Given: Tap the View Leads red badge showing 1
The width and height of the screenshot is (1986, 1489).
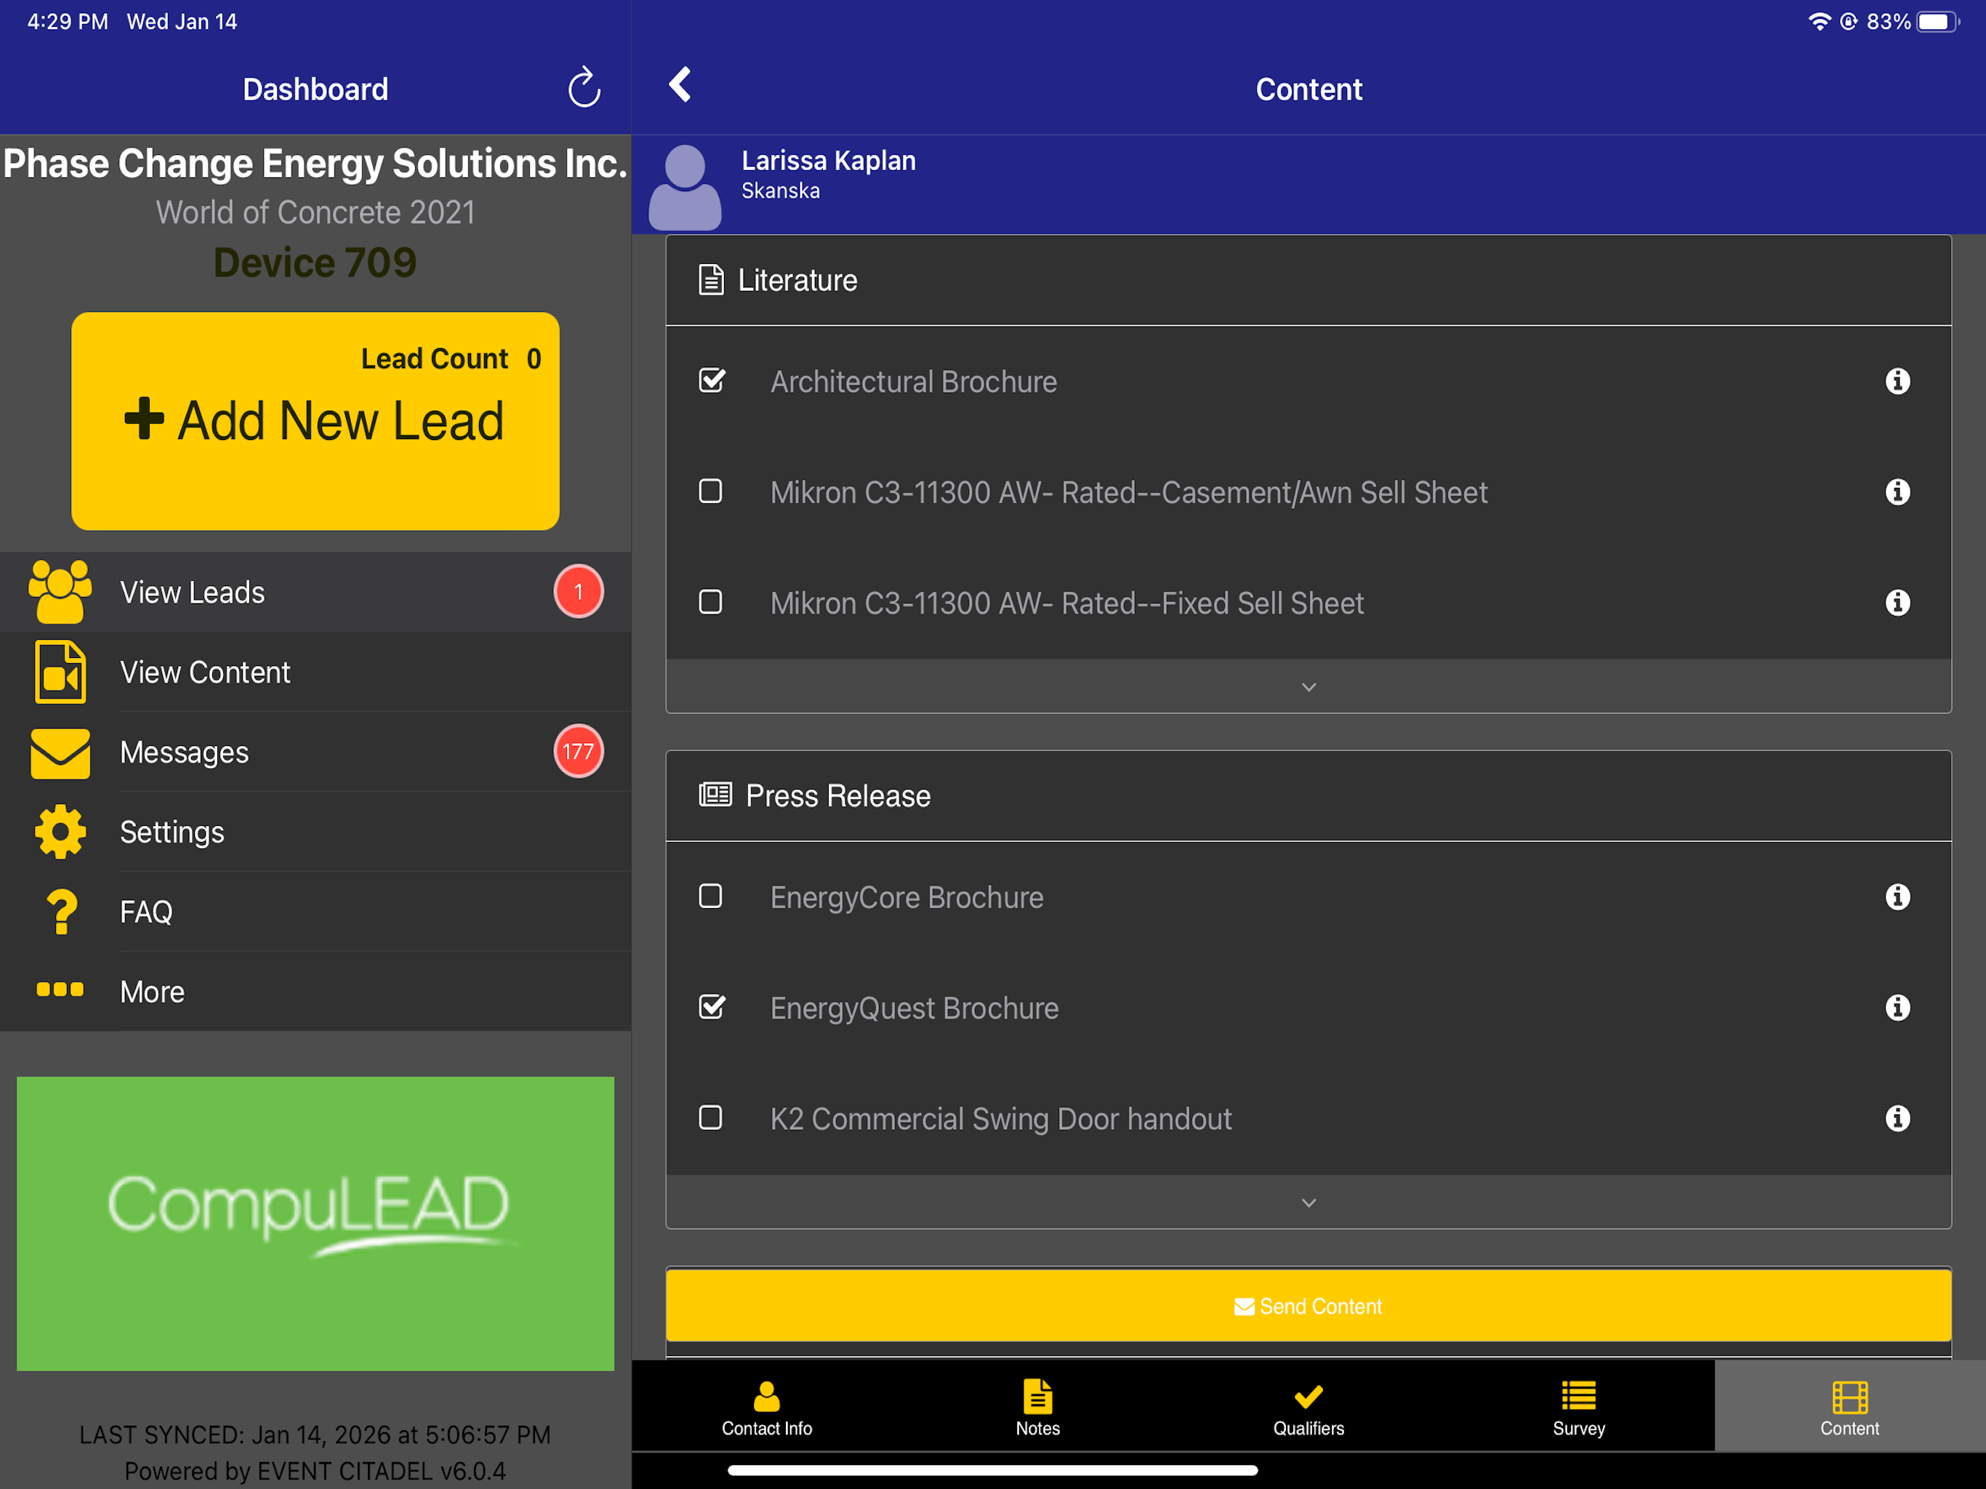Looking at the screenshot, I should coord(579,592).
